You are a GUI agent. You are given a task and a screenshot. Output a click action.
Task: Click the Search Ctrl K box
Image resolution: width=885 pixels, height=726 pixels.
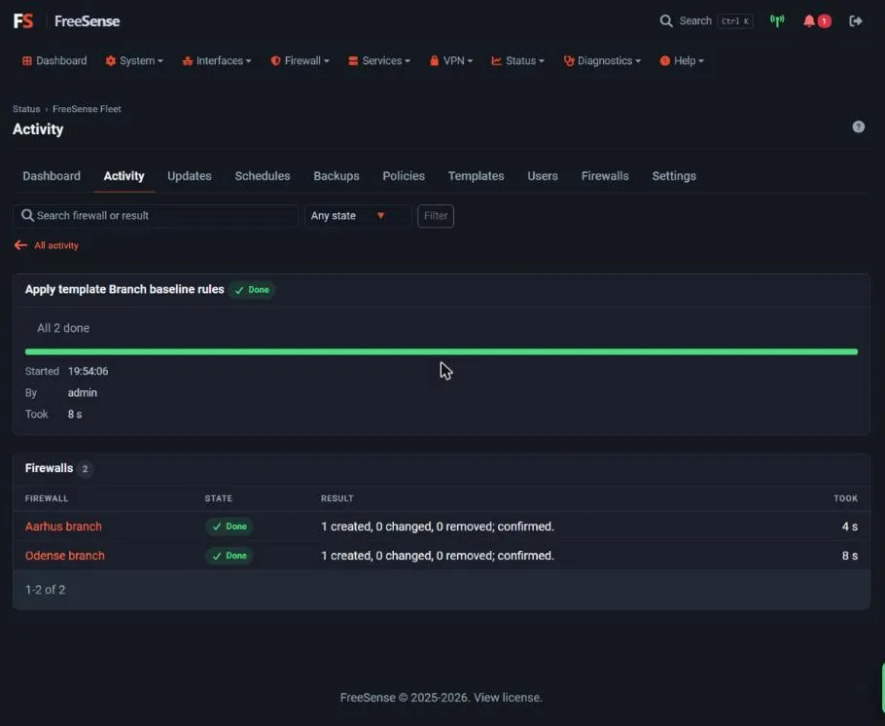point(706,20)
